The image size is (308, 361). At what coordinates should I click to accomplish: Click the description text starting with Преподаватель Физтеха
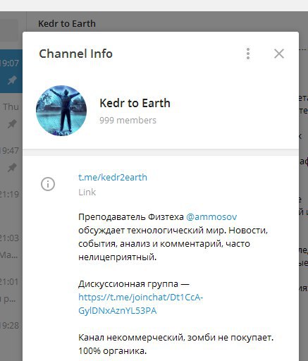point(173,237)
